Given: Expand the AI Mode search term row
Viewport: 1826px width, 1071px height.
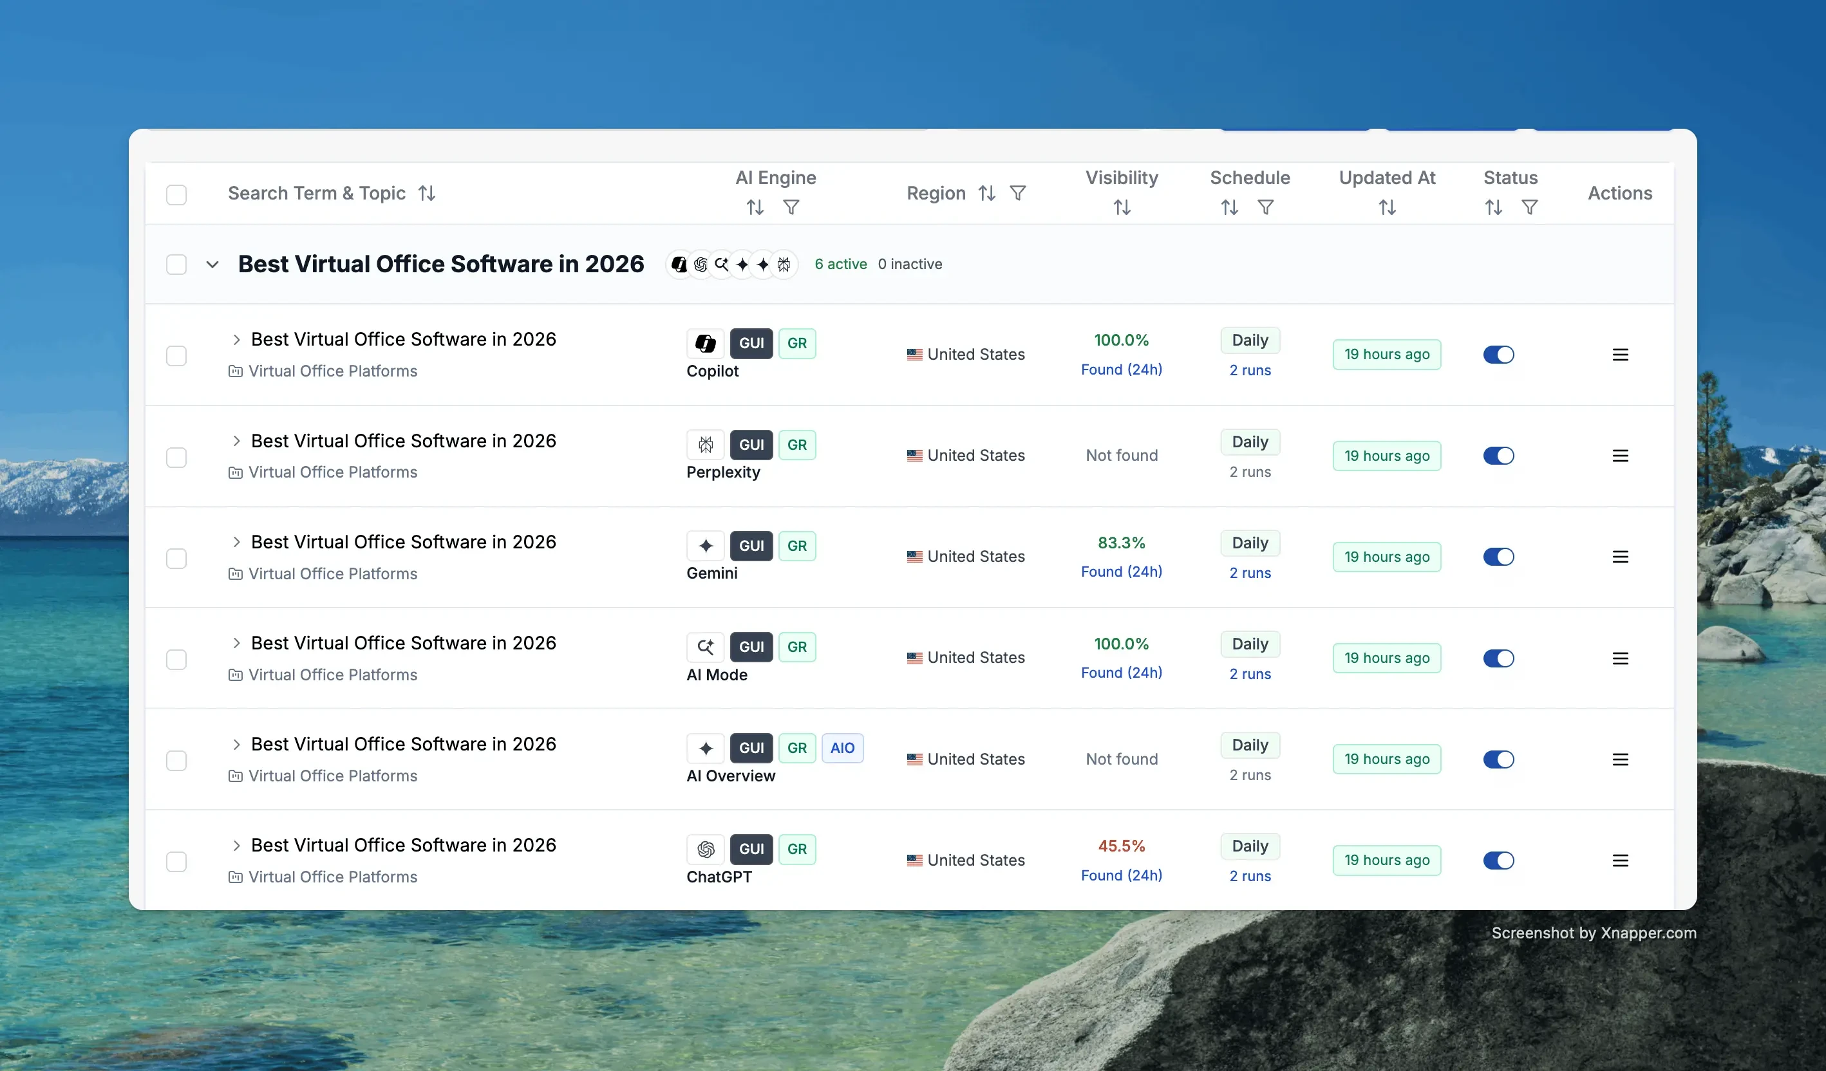Looking at the screenshot, I should pos(236,643).
